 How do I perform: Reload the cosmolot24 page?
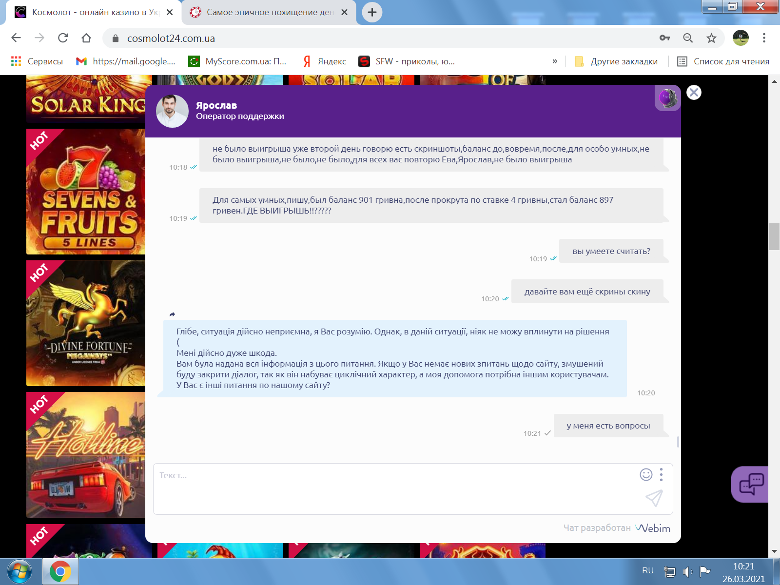(63, 38)
